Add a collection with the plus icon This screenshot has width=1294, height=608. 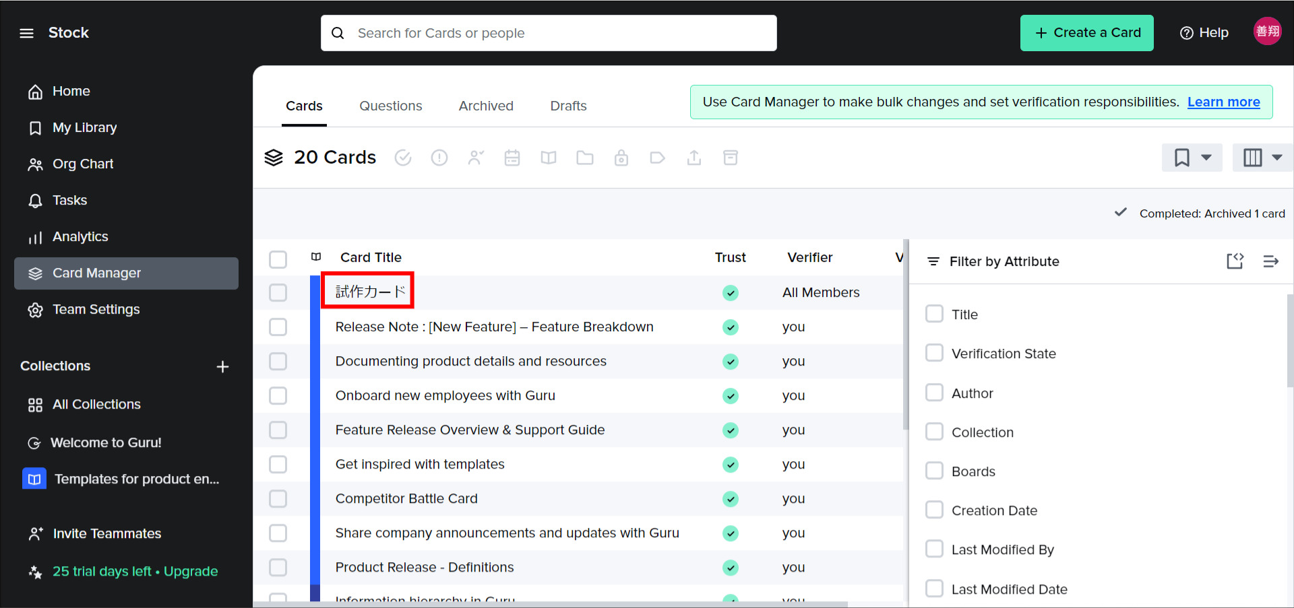point(223,366)
